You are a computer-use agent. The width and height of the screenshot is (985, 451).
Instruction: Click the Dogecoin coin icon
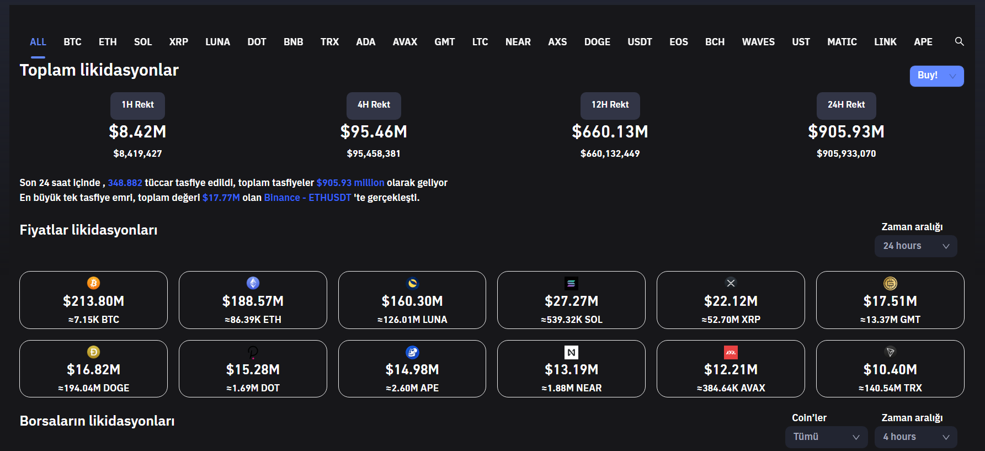pos(93,352)
